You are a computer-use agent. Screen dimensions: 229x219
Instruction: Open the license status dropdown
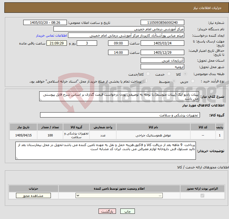click(x=119, y=196)
